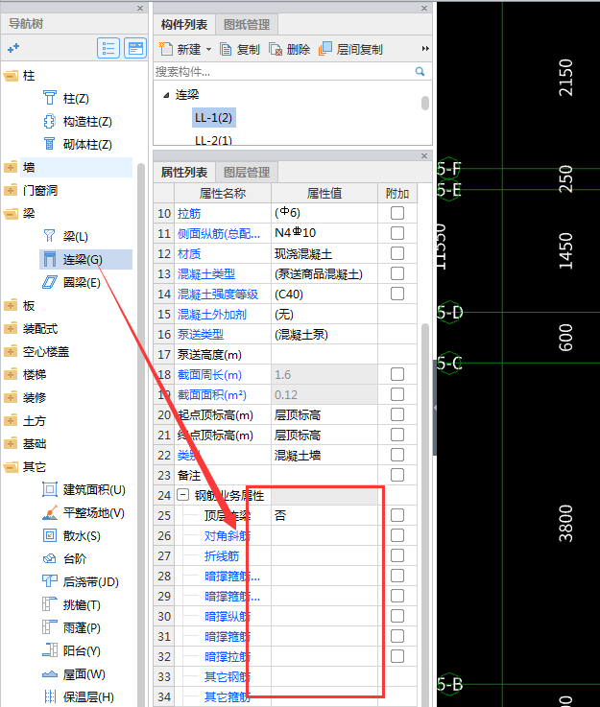The height and width of the screenshot is (707, 600).
Task: Select component LL-2(1) in list
Action: tap(213, 140)
